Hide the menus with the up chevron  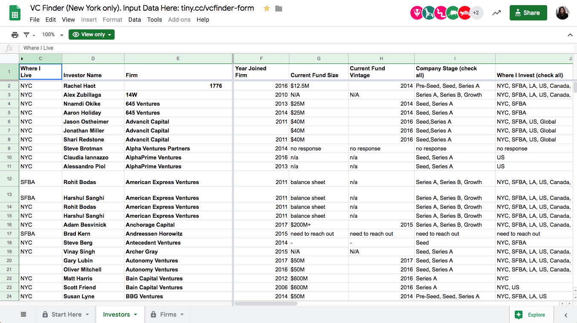point(570,35)
